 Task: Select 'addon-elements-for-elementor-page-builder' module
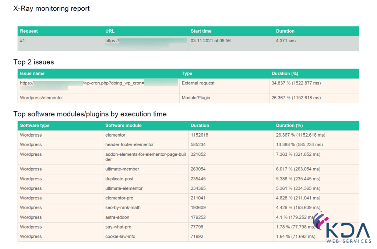(x=145, y=157)
